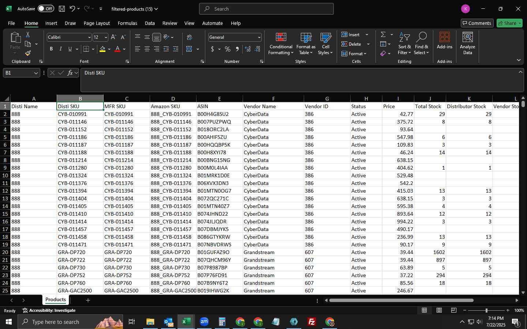Viewport: 527px width, 329px height.
Task: Expand Cell Styles menu
Action: click(x=325, y=44)
